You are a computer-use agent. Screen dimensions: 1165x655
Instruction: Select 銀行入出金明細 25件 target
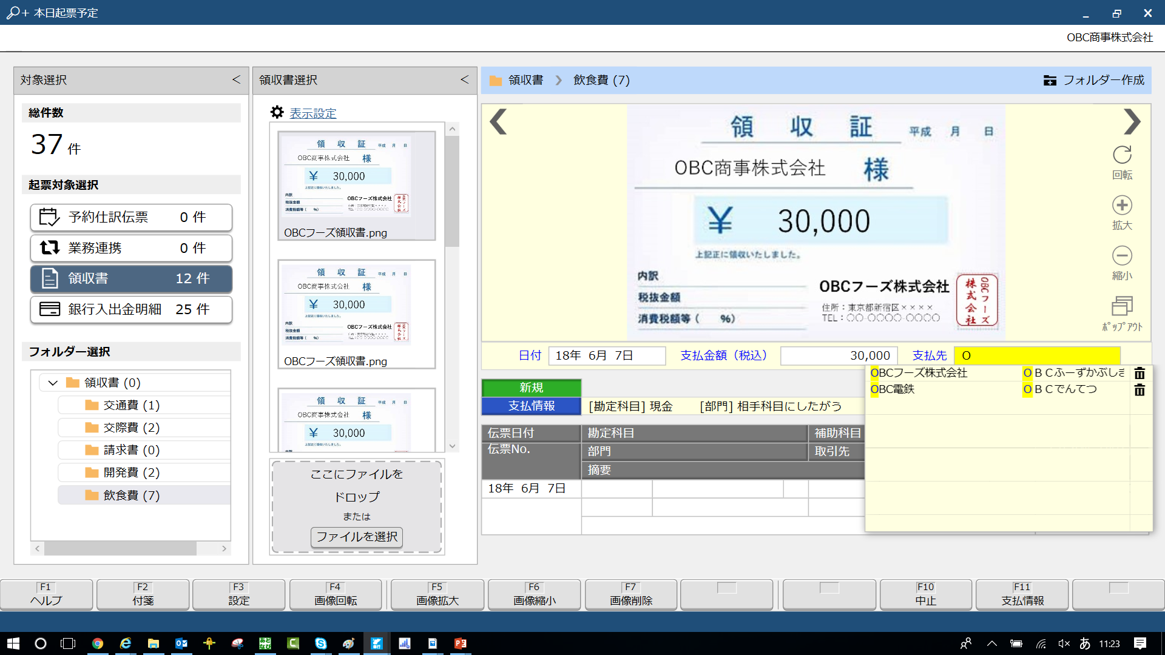pyautogui.click(x=131, y=309)
